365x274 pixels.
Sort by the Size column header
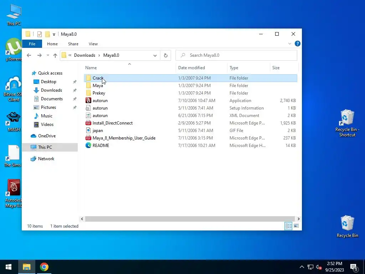point(284,67)
